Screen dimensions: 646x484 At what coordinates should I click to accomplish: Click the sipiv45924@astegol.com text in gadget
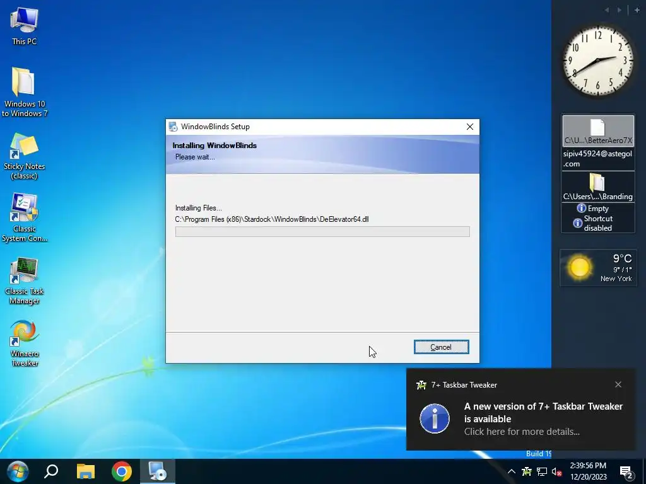click(x=597, y=158)
